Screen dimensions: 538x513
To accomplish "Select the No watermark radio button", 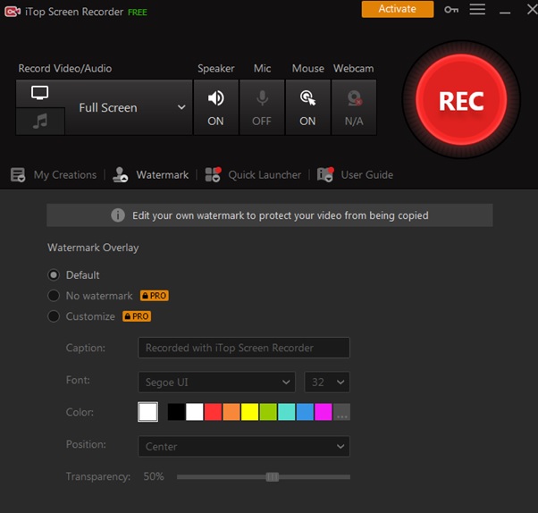I will coord(54,296).
